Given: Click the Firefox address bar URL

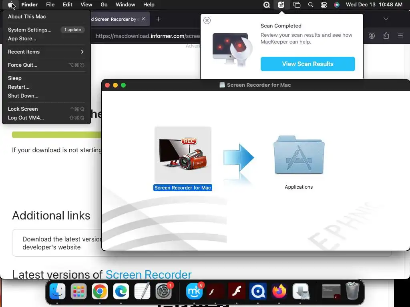Looking at the screenshot, I should 147,36.
